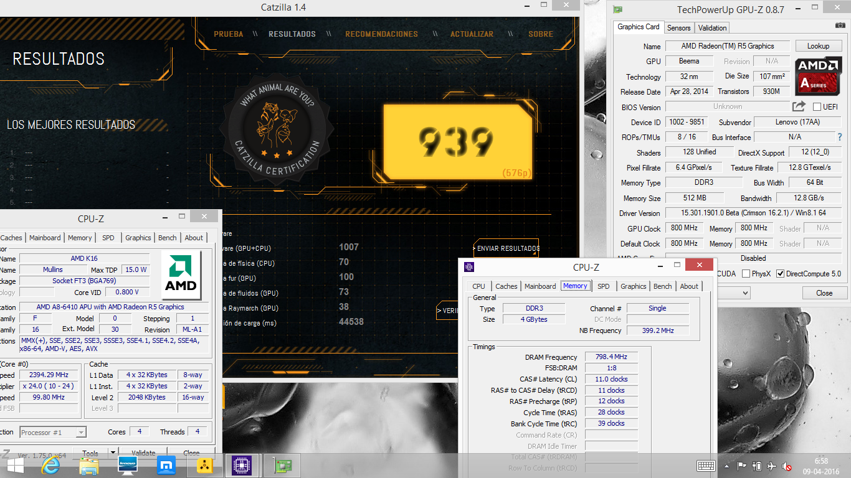
Task: Open the touch keyboard from the tray
Action: [706, 466]
